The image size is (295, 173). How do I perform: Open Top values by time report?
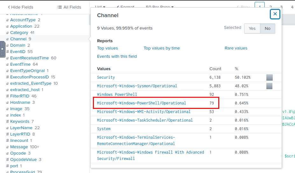tap(162, 48)
